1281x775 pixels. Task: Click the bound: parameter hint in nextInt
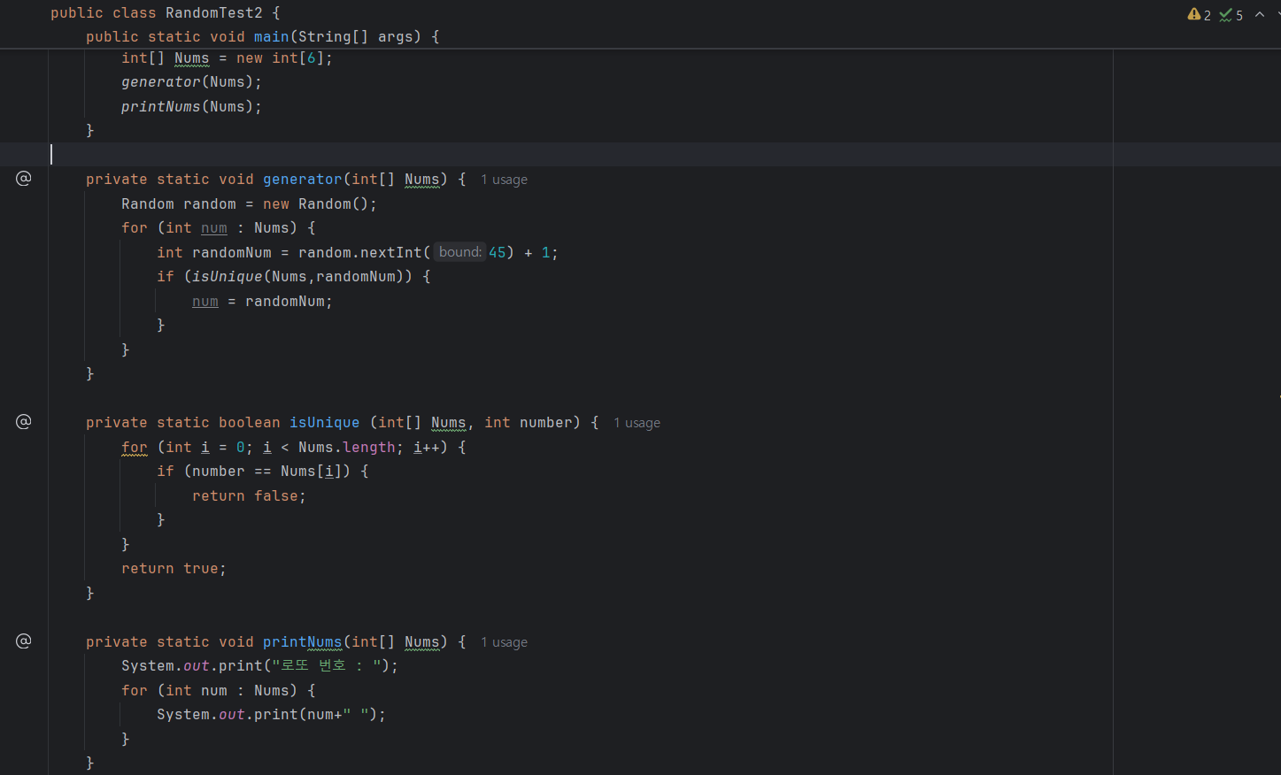click(459, 252)
